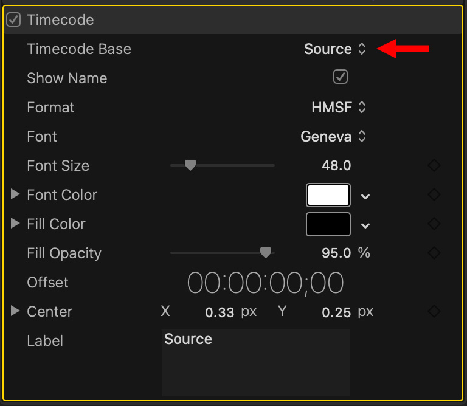This screenshot has width=467, height=406.
Task: Click into the Label text field
Action: (255, 362)
